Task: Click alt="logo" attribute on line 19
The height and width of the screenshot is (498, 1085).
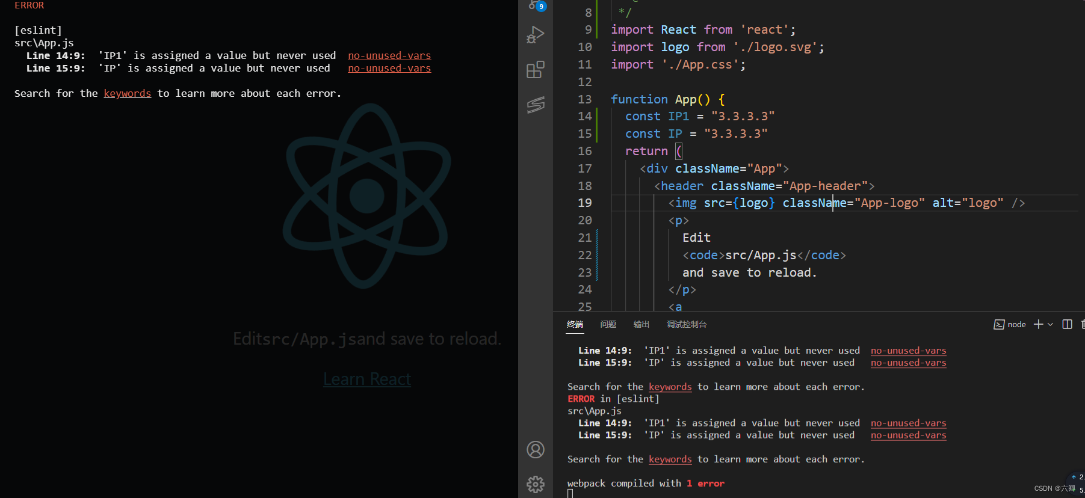Action: coord(968,203)
